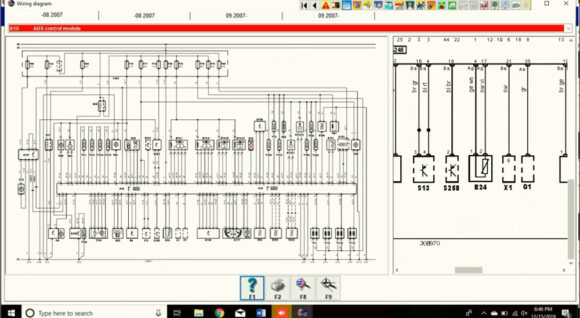This screenshot has width=580, height=318.
Task: Click the detail pane down scroll arrow
Action: click(x=571, y=263)
